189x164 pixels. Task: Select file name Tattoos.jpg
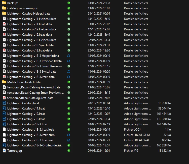15,151
